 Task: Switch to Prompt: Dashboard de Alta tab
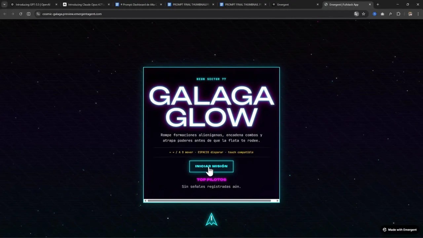click(138, 5)
